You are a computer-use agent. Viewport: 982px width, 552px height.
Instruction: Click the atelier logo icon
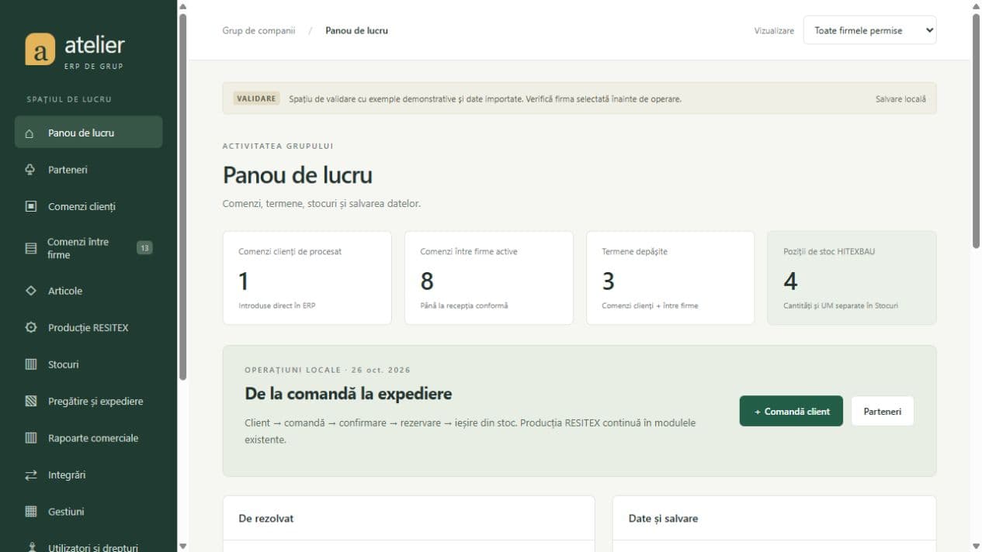point(40,49)
